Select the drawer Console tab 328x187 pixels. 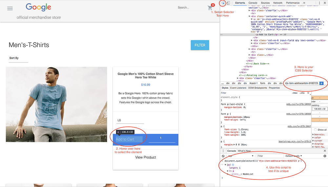click(x=232, y=151)
